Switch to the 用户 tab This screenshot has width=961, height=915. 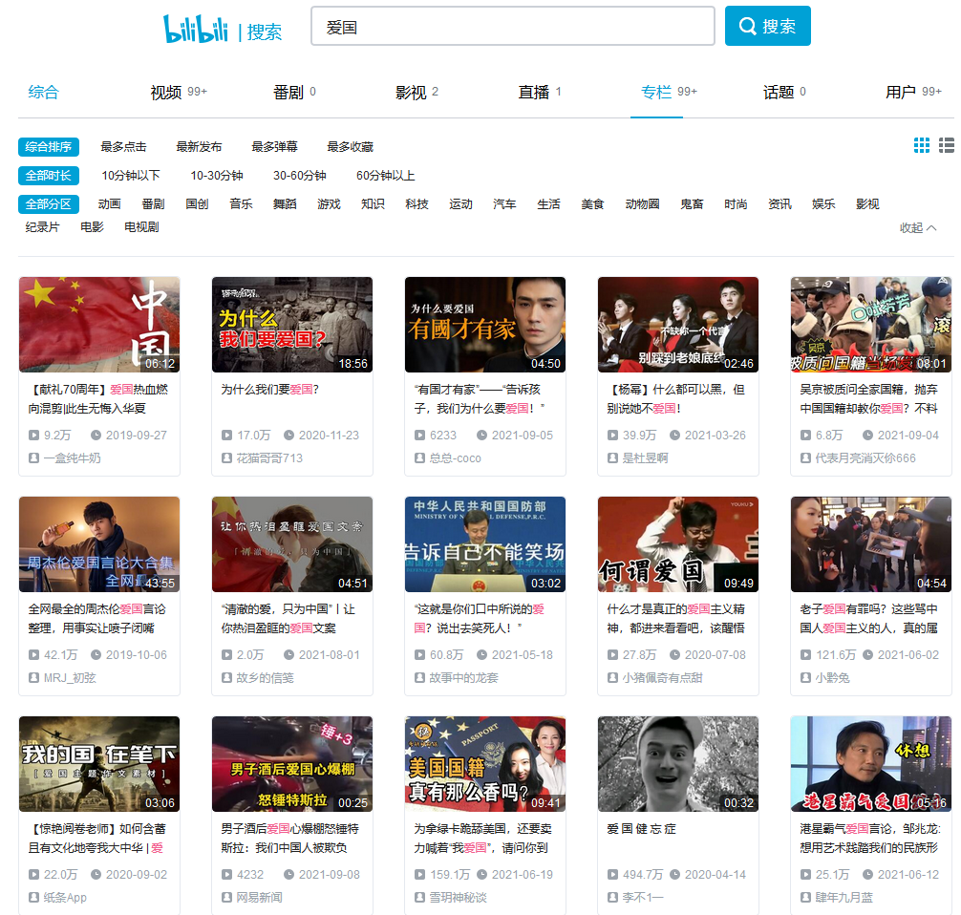[901, 92]
